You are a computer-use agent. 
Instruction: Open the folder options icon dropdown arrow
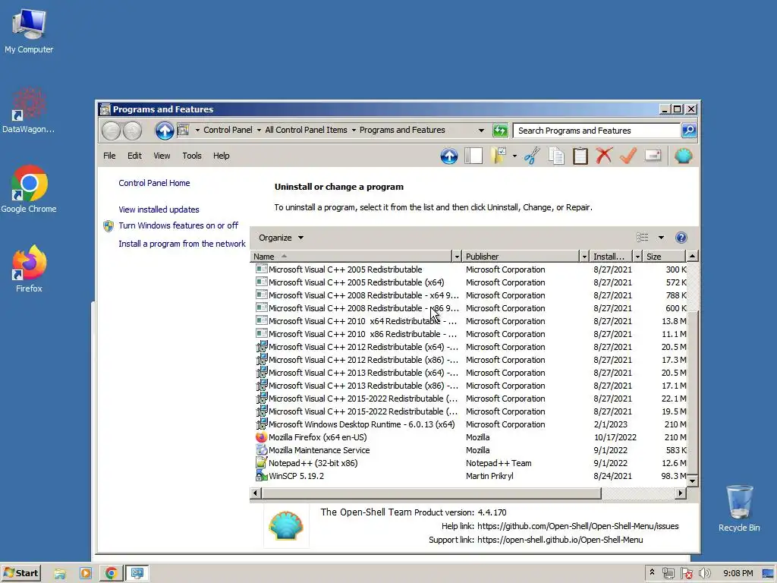[514, 156]
